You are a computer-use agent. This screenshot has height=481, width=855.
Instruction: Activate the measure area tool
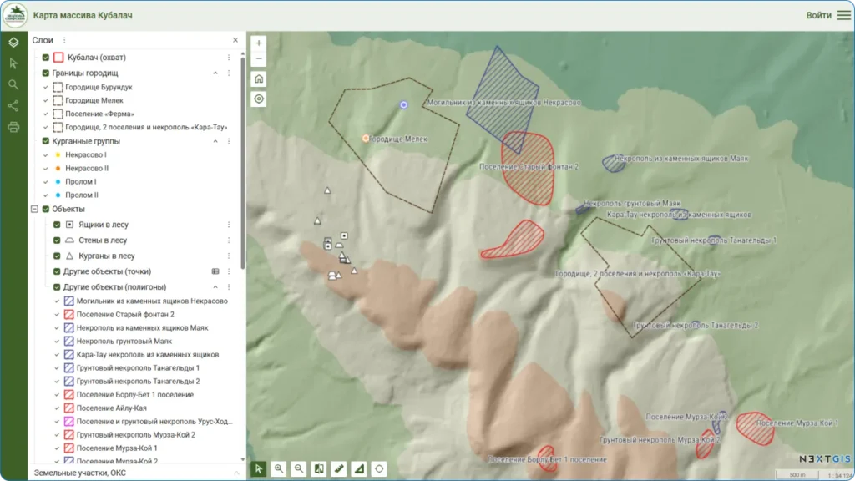tap(359, 469)
